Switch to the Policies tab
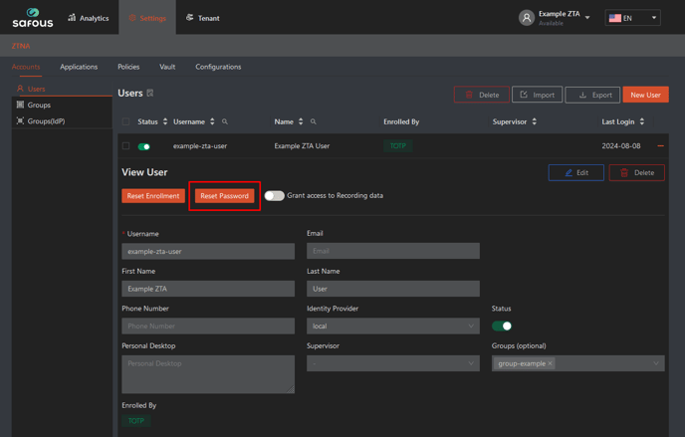This screenshot has height=437, width=685. pos(128,67)
